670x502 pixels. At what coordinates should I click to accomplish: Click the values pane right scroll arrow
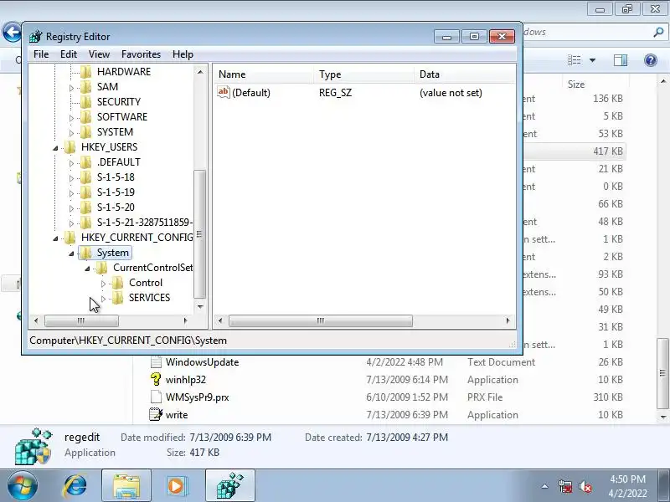(508, 320)
